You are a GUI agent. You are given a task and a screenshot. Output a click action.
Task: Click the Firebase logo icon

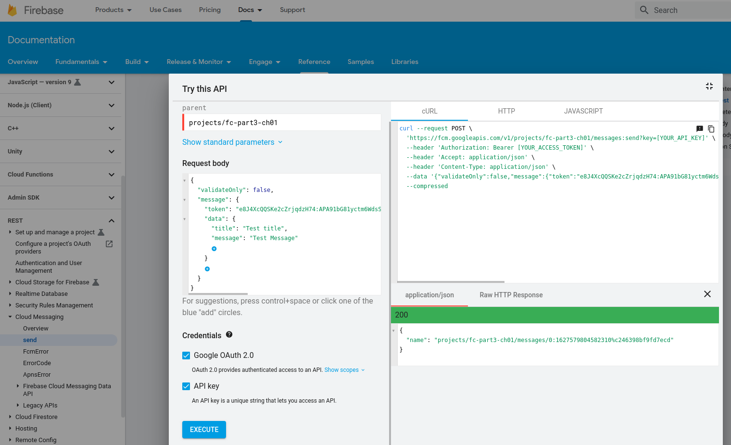click(x=13, y=10)
